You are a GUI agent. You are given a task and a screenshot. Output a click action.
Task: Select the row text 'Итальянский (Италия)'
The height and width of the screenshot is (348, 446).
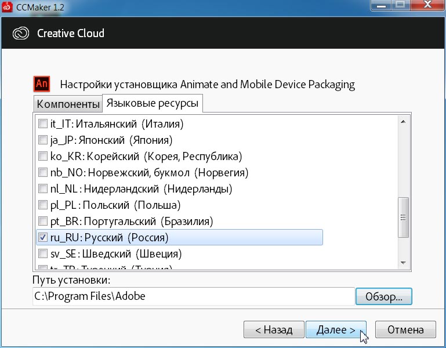pos(130,124)
